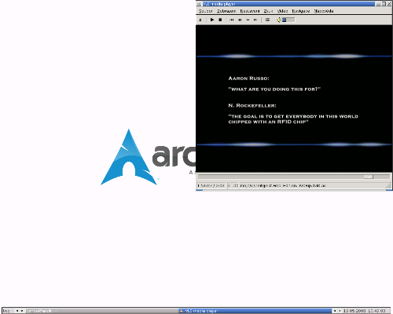Stop the video with the Stop button
The height and width of the screenshot is (314, 393).
tap(220, 20)
